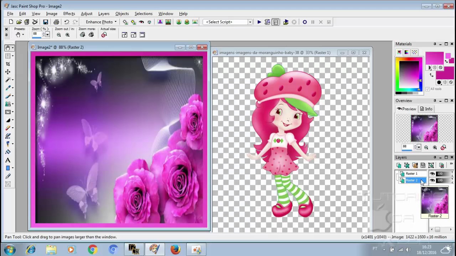Expand the hidden Layers palette toolbar buttons

click(451, 164)
